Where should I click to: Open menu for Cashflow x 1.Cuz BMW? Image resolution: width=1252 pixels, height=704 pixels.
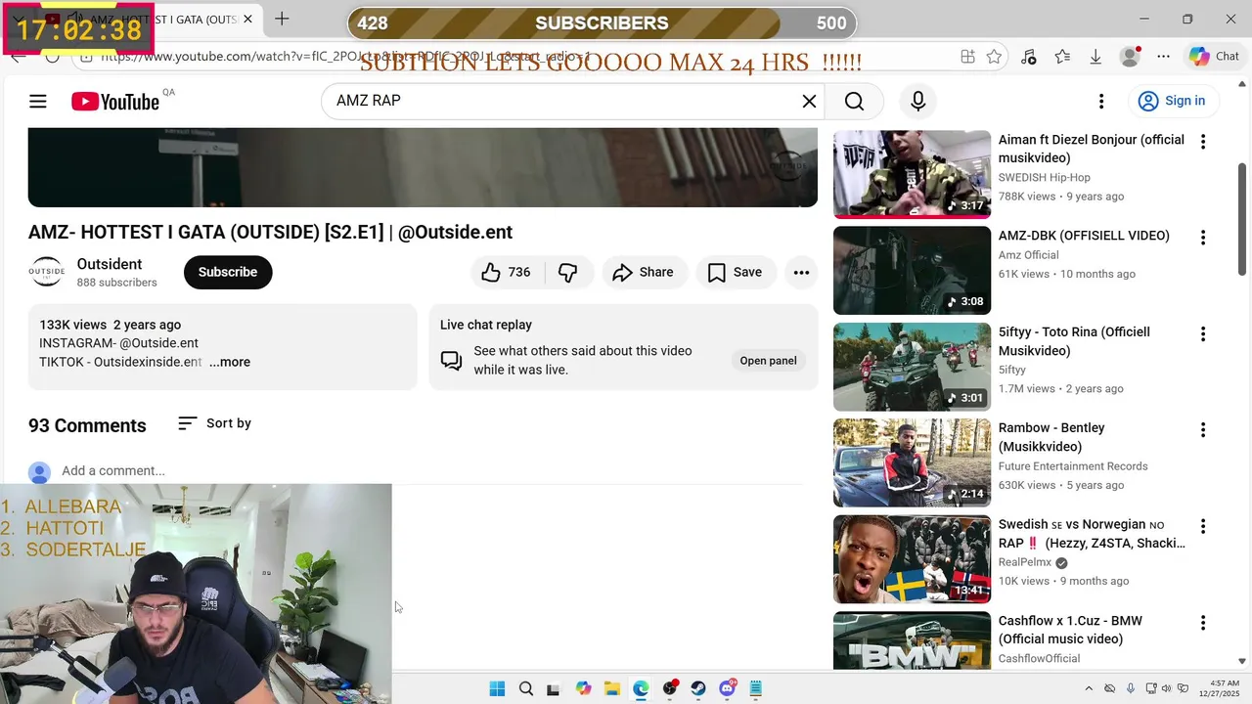[x=1203, y=623]
